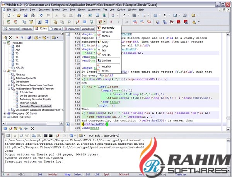Click tree panel horizontal scrollbar right arrow
The image size is (232, 178).
(x=61, y=123)
